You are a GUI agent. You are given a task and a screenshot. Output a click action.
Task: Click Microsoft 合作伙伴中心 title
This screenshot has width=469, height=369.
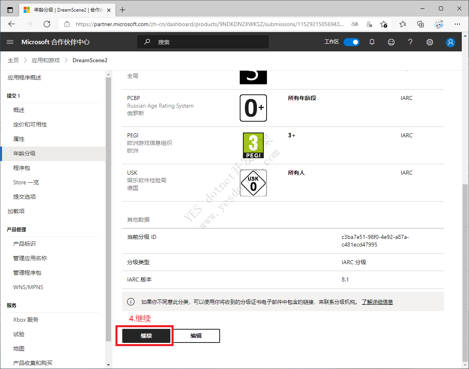(x=55, y=42)
